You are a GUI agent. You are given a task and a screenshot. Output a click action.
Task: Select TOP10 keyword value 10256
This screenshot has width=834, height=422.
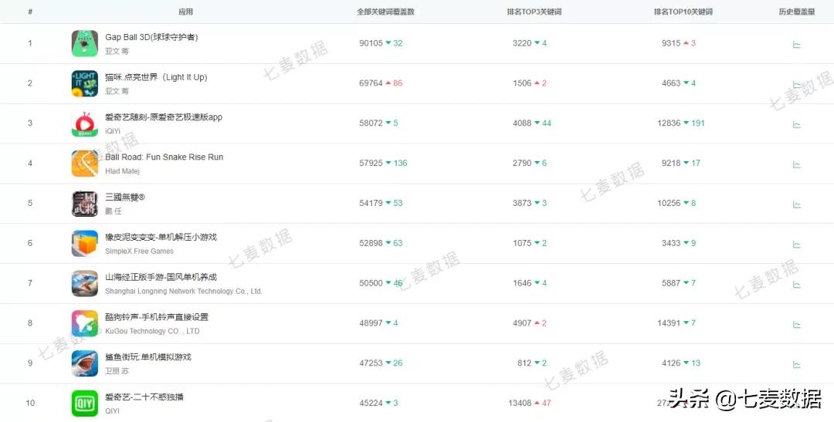(669, 203)
